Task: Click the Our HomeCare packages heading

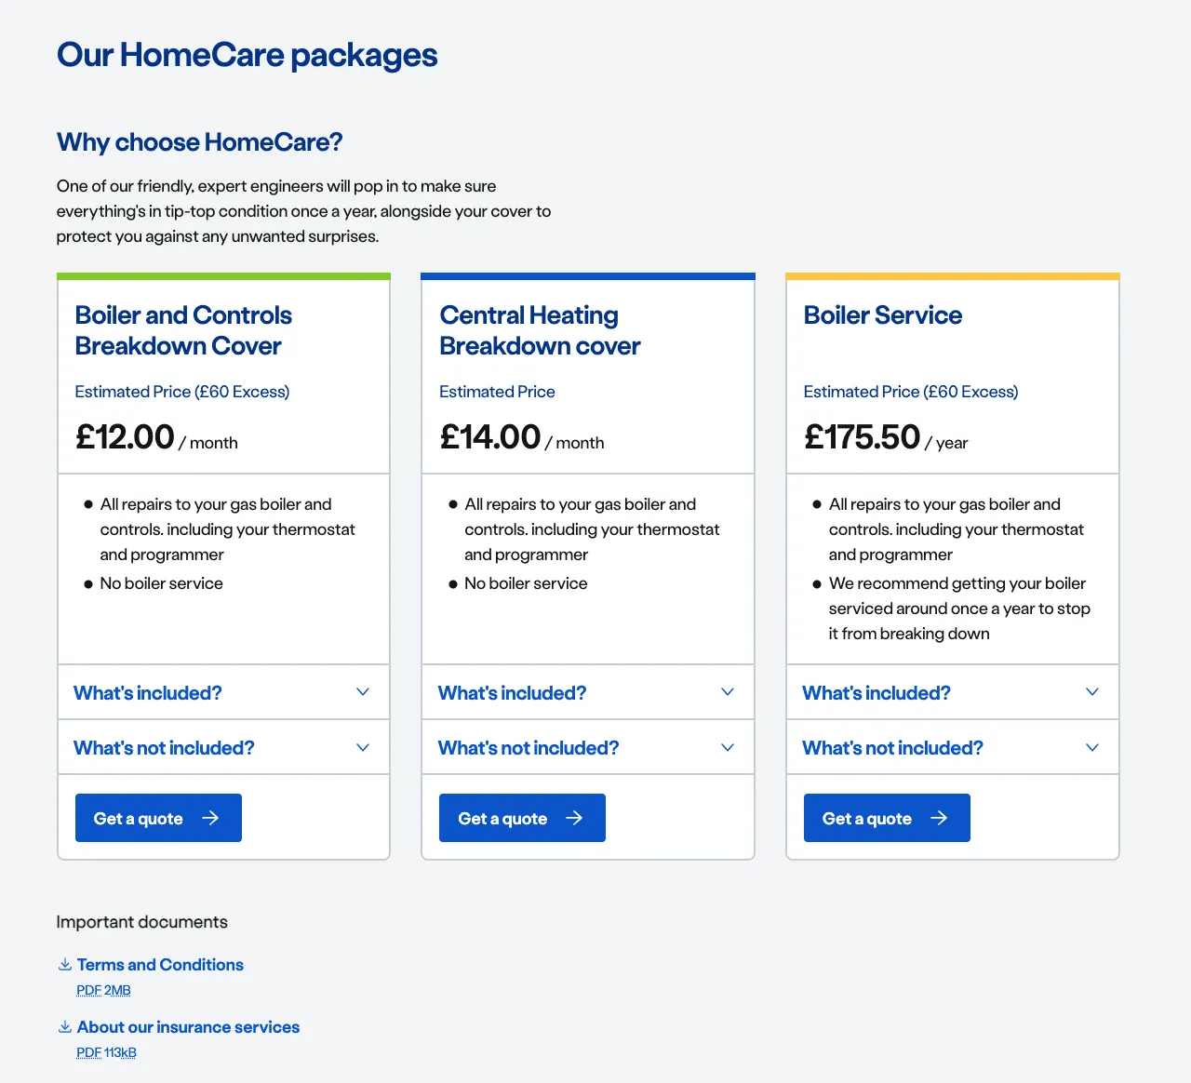Action: (x=247, y=55)
